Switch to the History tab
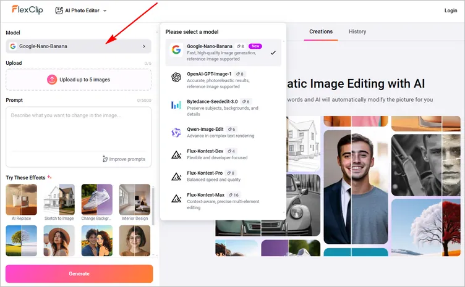465x287 pixels. pos(357,31)
